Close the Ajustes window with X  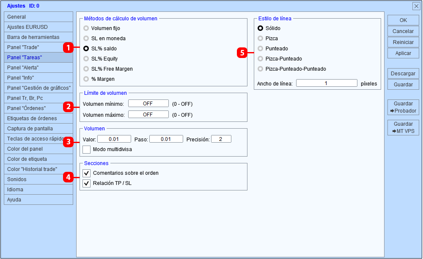click(x=416, y=6)
